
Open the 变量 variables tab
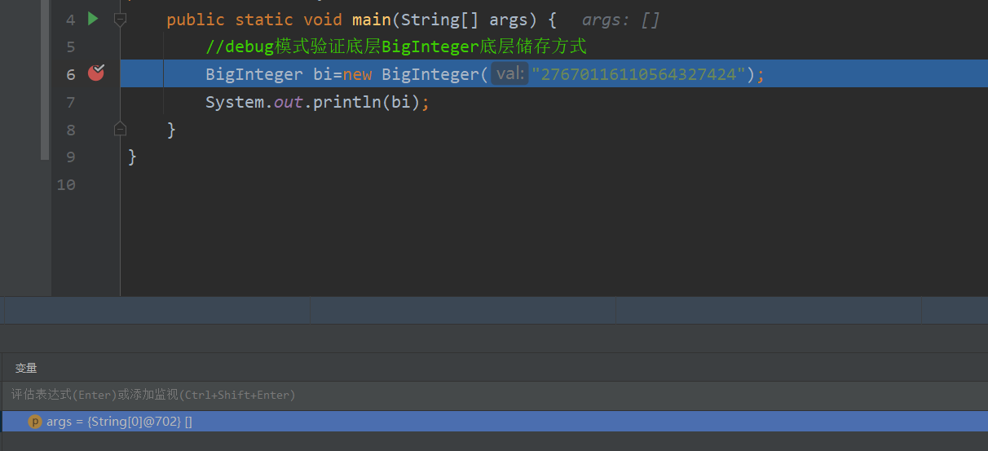tap(26, 368)
